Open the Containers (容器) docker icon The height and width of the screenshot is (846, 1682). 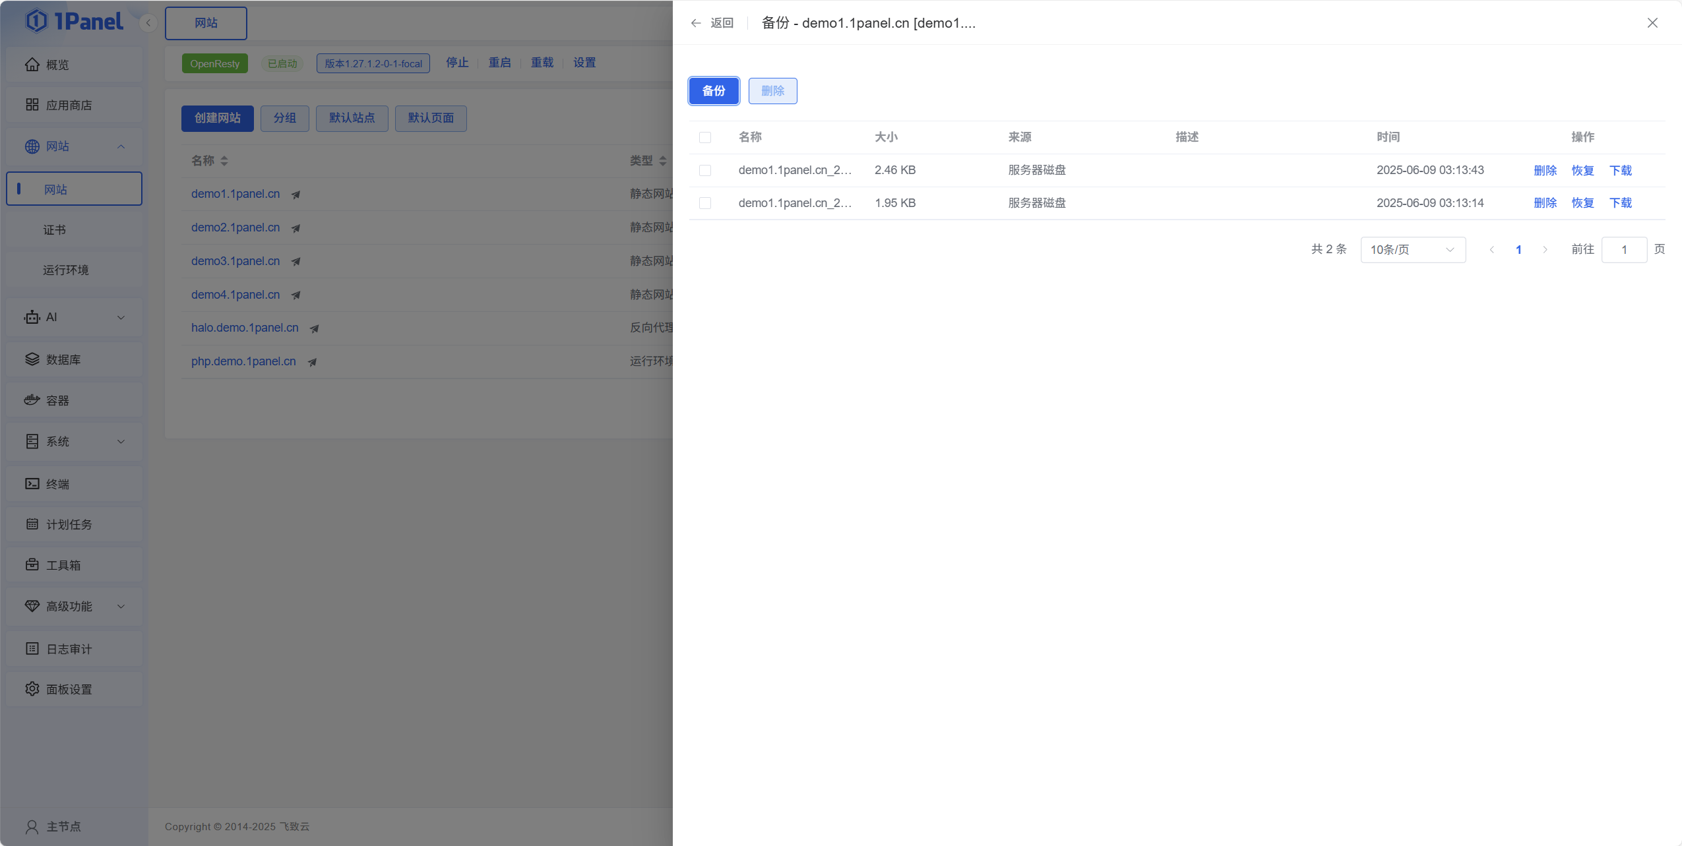tap(32, 400)
